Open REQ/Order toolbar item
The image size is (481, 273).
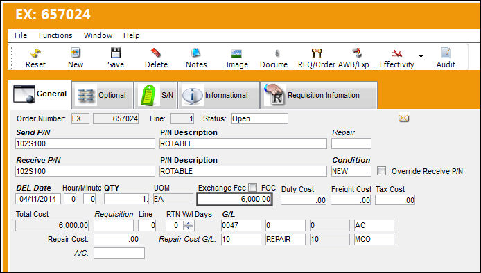(317, 58)
